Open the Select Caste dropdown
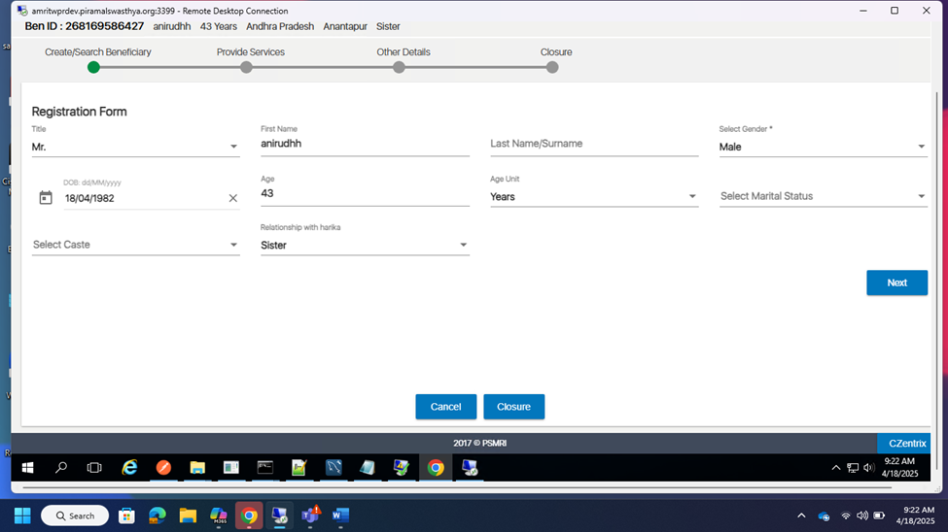Image resolution: width=948 pixels, height=532 pixels. [x=135, y=245]
